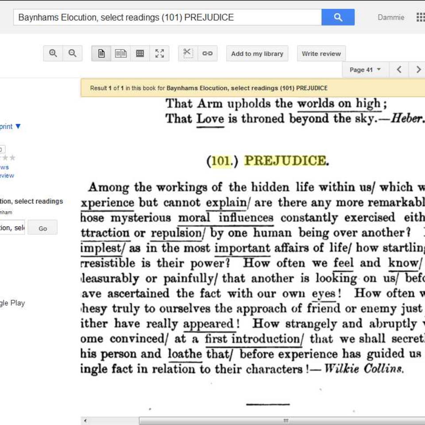
Task: Go to the next page arrow
Action: [418, 70]
